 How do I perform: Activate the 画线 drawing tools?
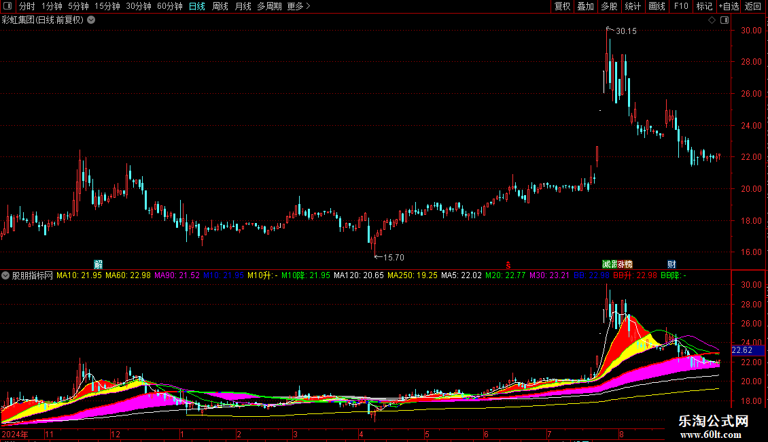tap(657, 6)
